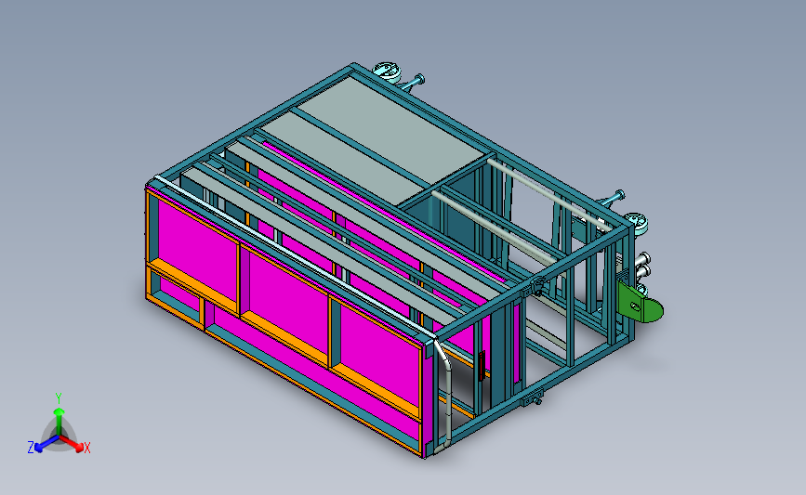Click the 'X' label of the axis triad
The width and height of the screenshot is (806, 495).
tap(86, 448)
